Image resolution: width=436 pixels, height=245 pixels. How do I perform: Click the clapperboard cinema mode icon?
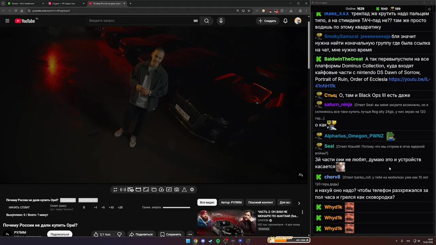point(138,190)
